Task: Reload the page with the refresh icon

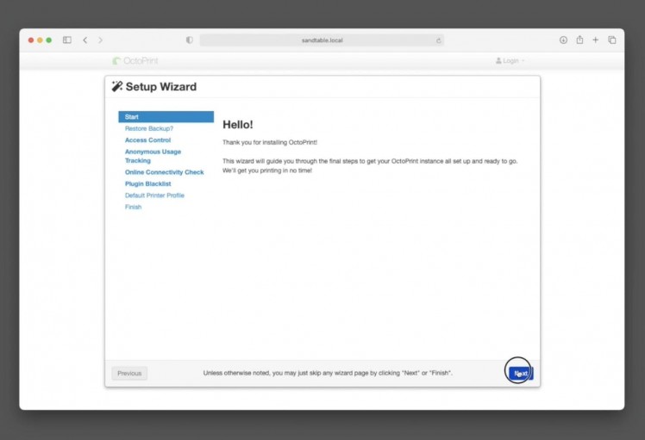Action: 439,40
